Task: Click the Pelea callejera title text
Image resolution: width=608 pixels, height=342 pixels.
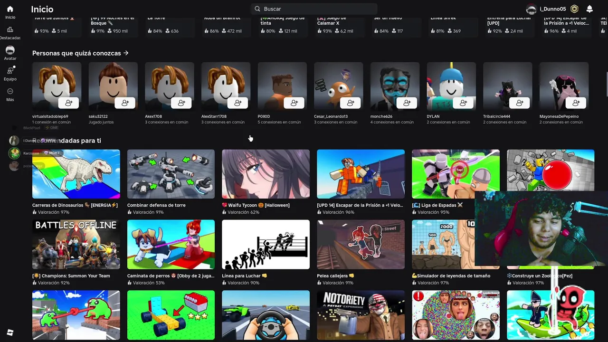Action: tap(335, 275)
